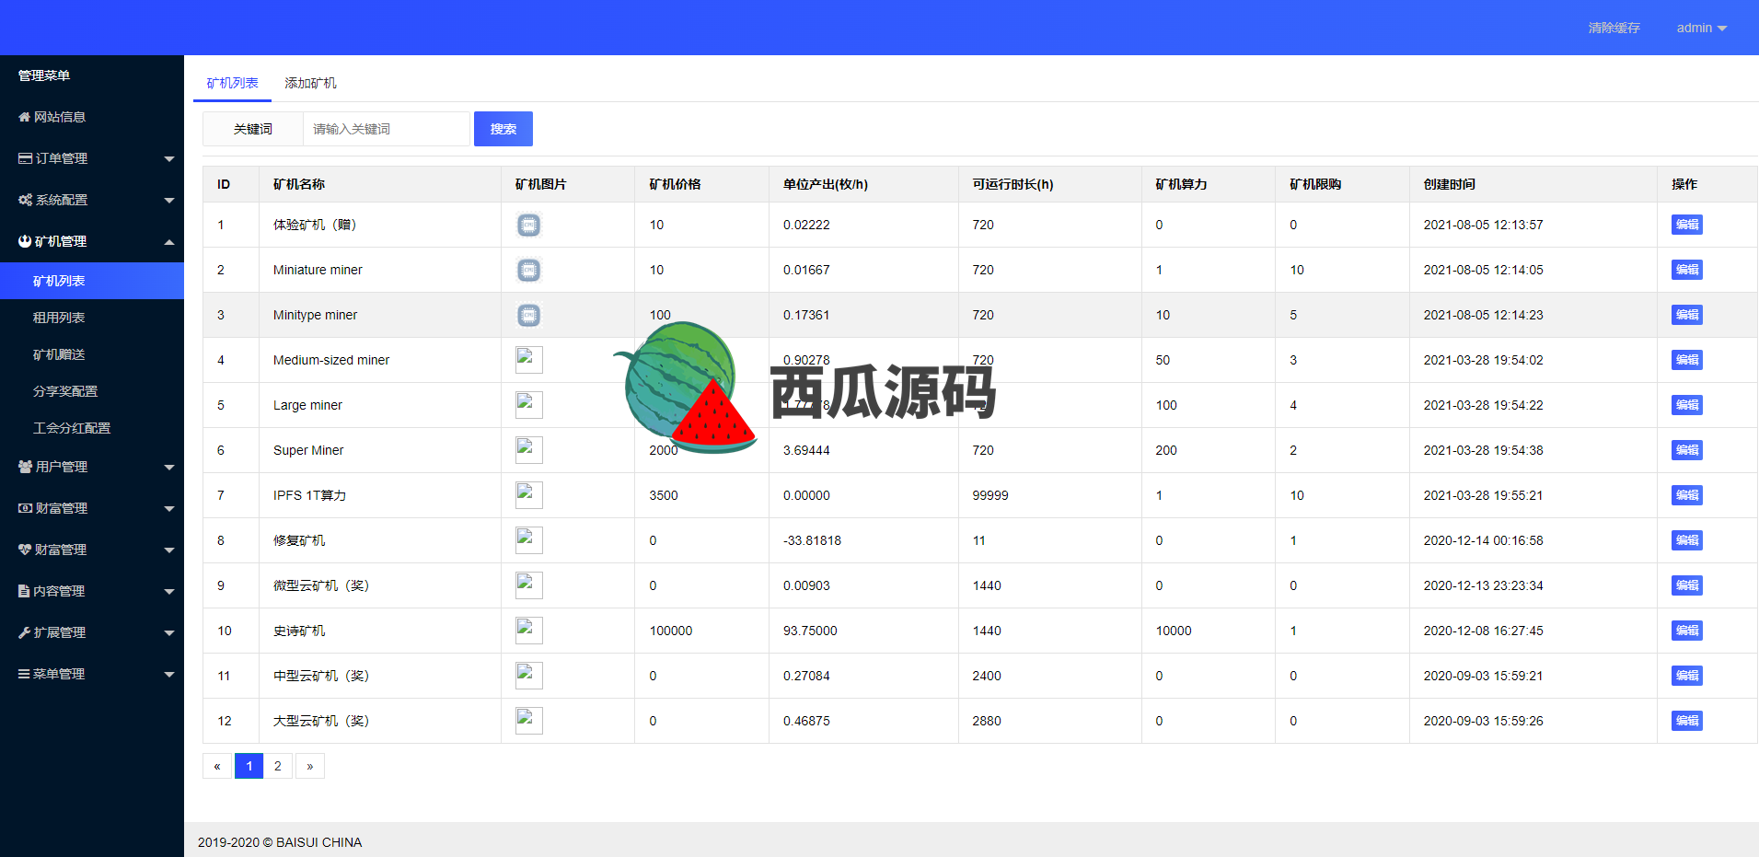
Task: Click 清除缓存 in the top bar
Action: coord(1614,28)
